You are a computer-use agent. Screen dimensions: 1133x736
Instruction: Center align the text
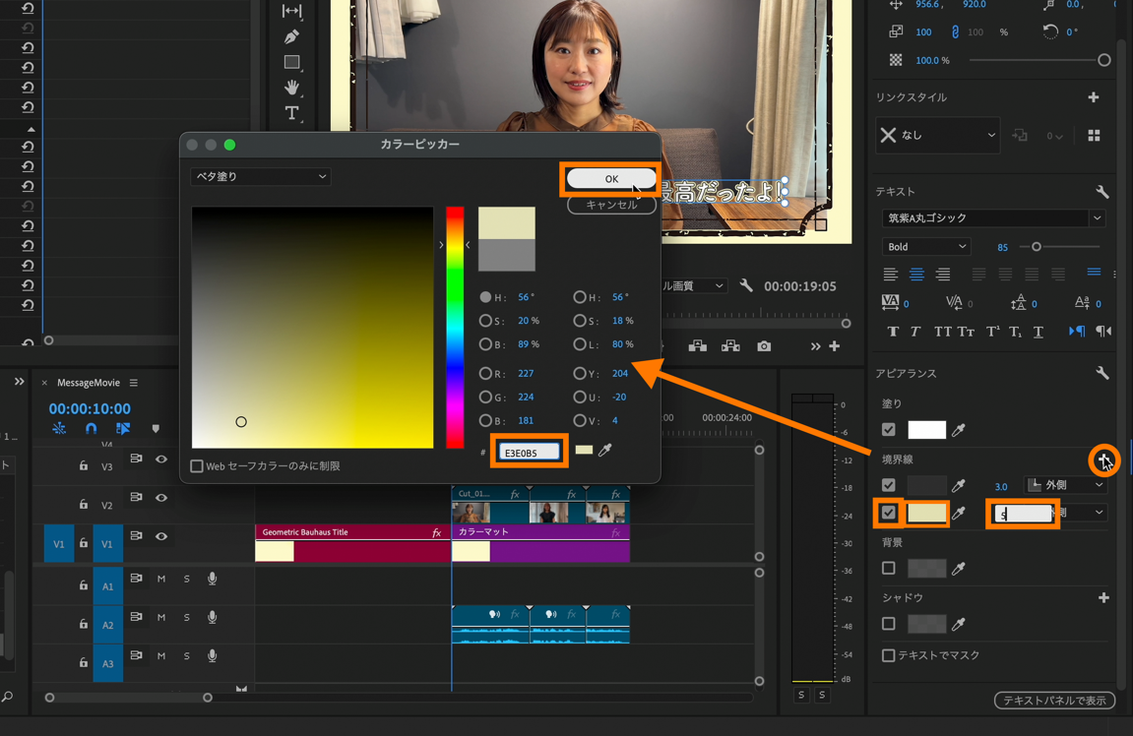pos(916,275)
